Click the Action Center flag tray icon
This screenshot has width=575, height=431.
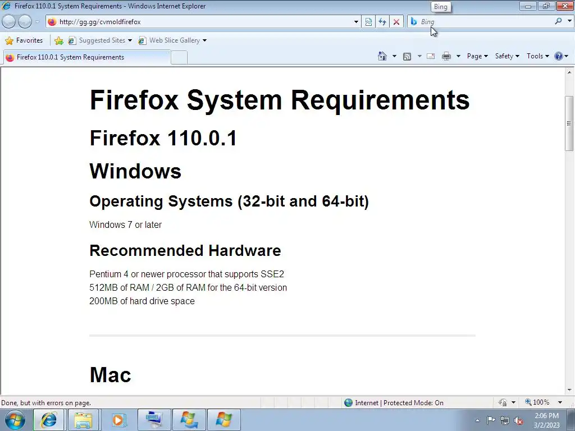point(491,420)
